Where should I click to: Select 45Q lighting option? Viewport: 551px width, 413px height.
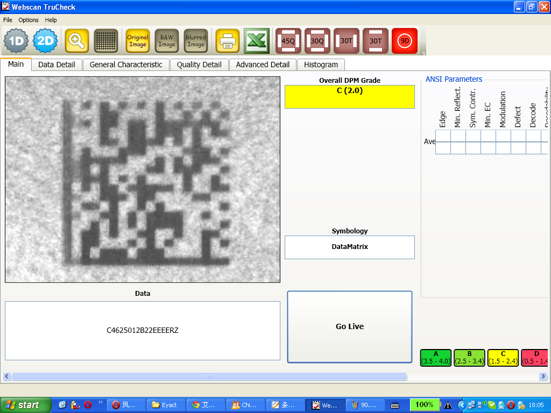[288, 41]
